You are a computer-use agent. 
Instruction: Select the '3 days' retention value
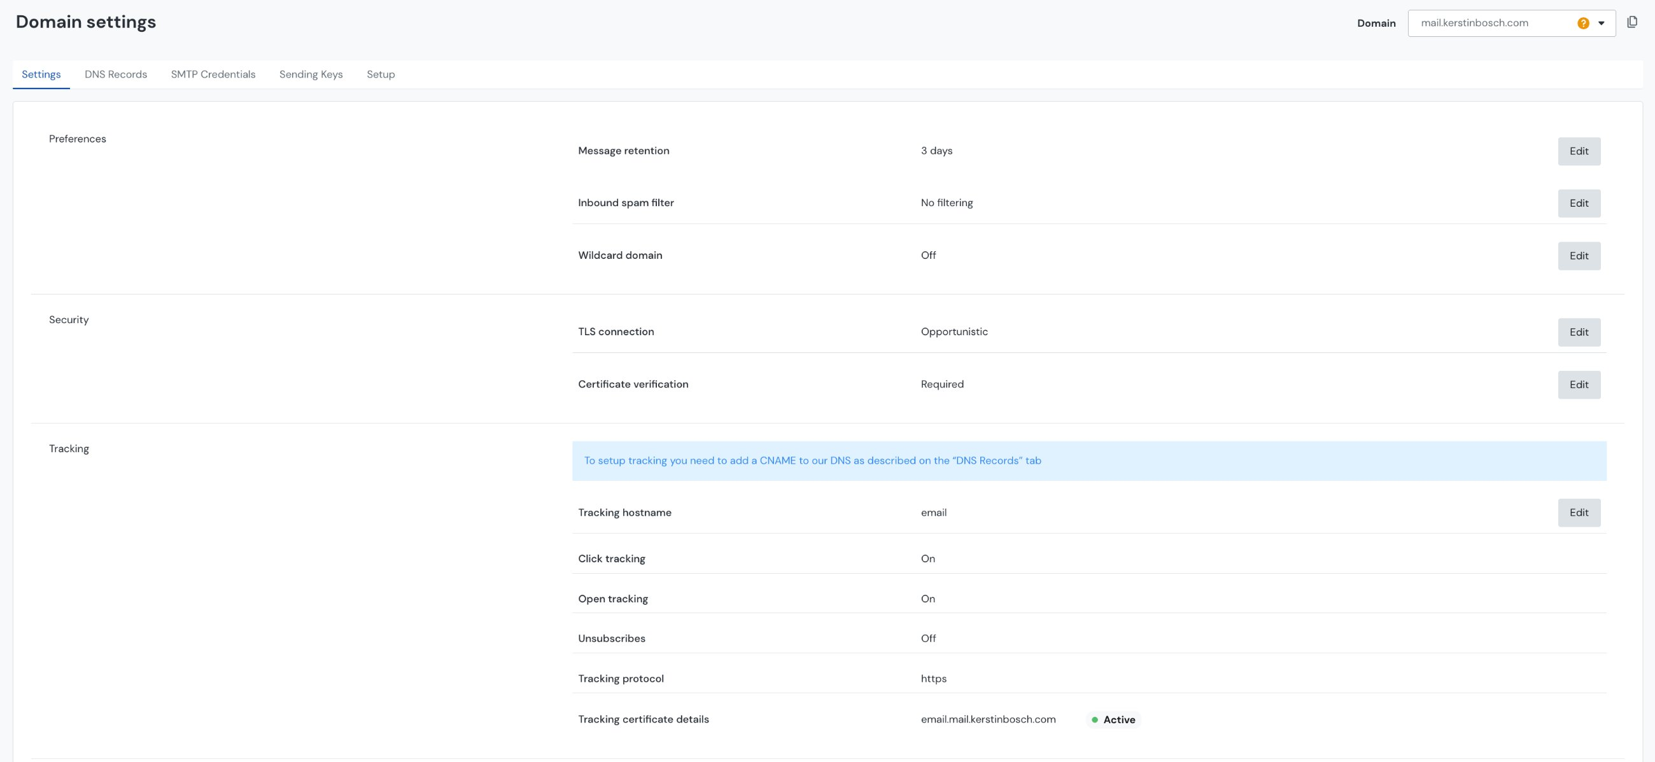pos(936,151)
